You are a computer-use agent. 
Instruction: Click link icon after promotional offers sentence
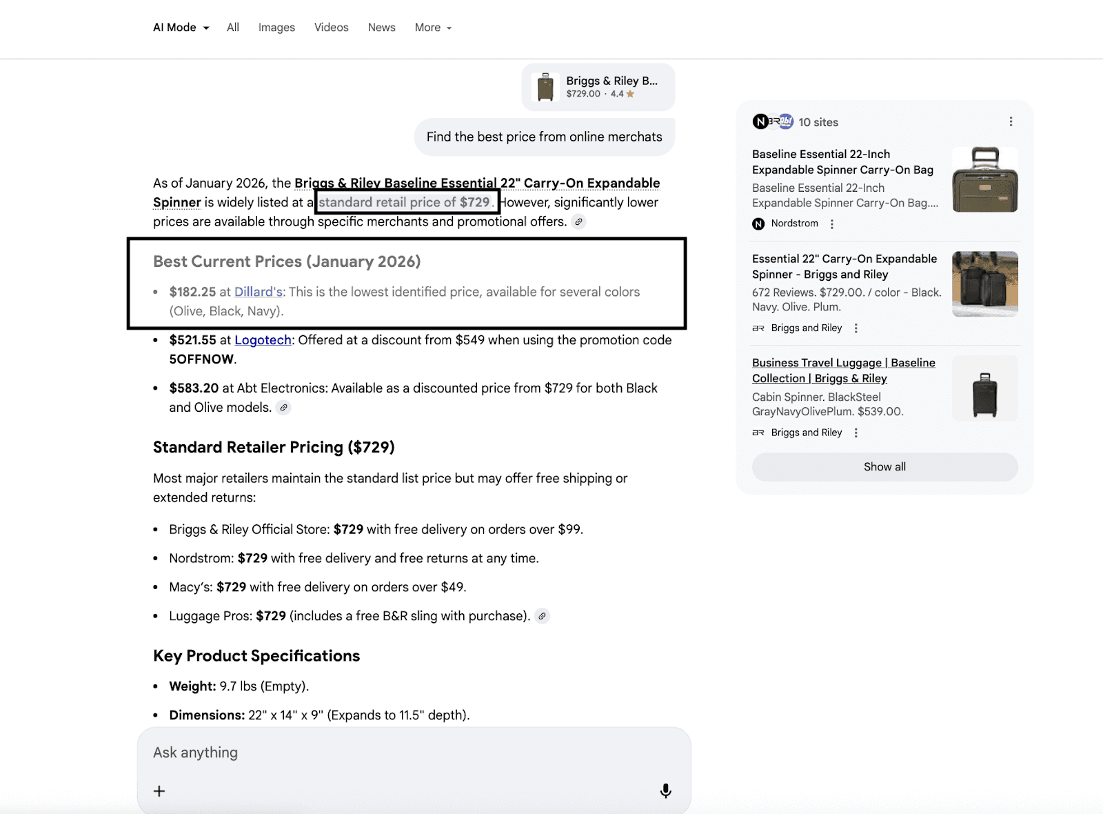coord(579,222)
